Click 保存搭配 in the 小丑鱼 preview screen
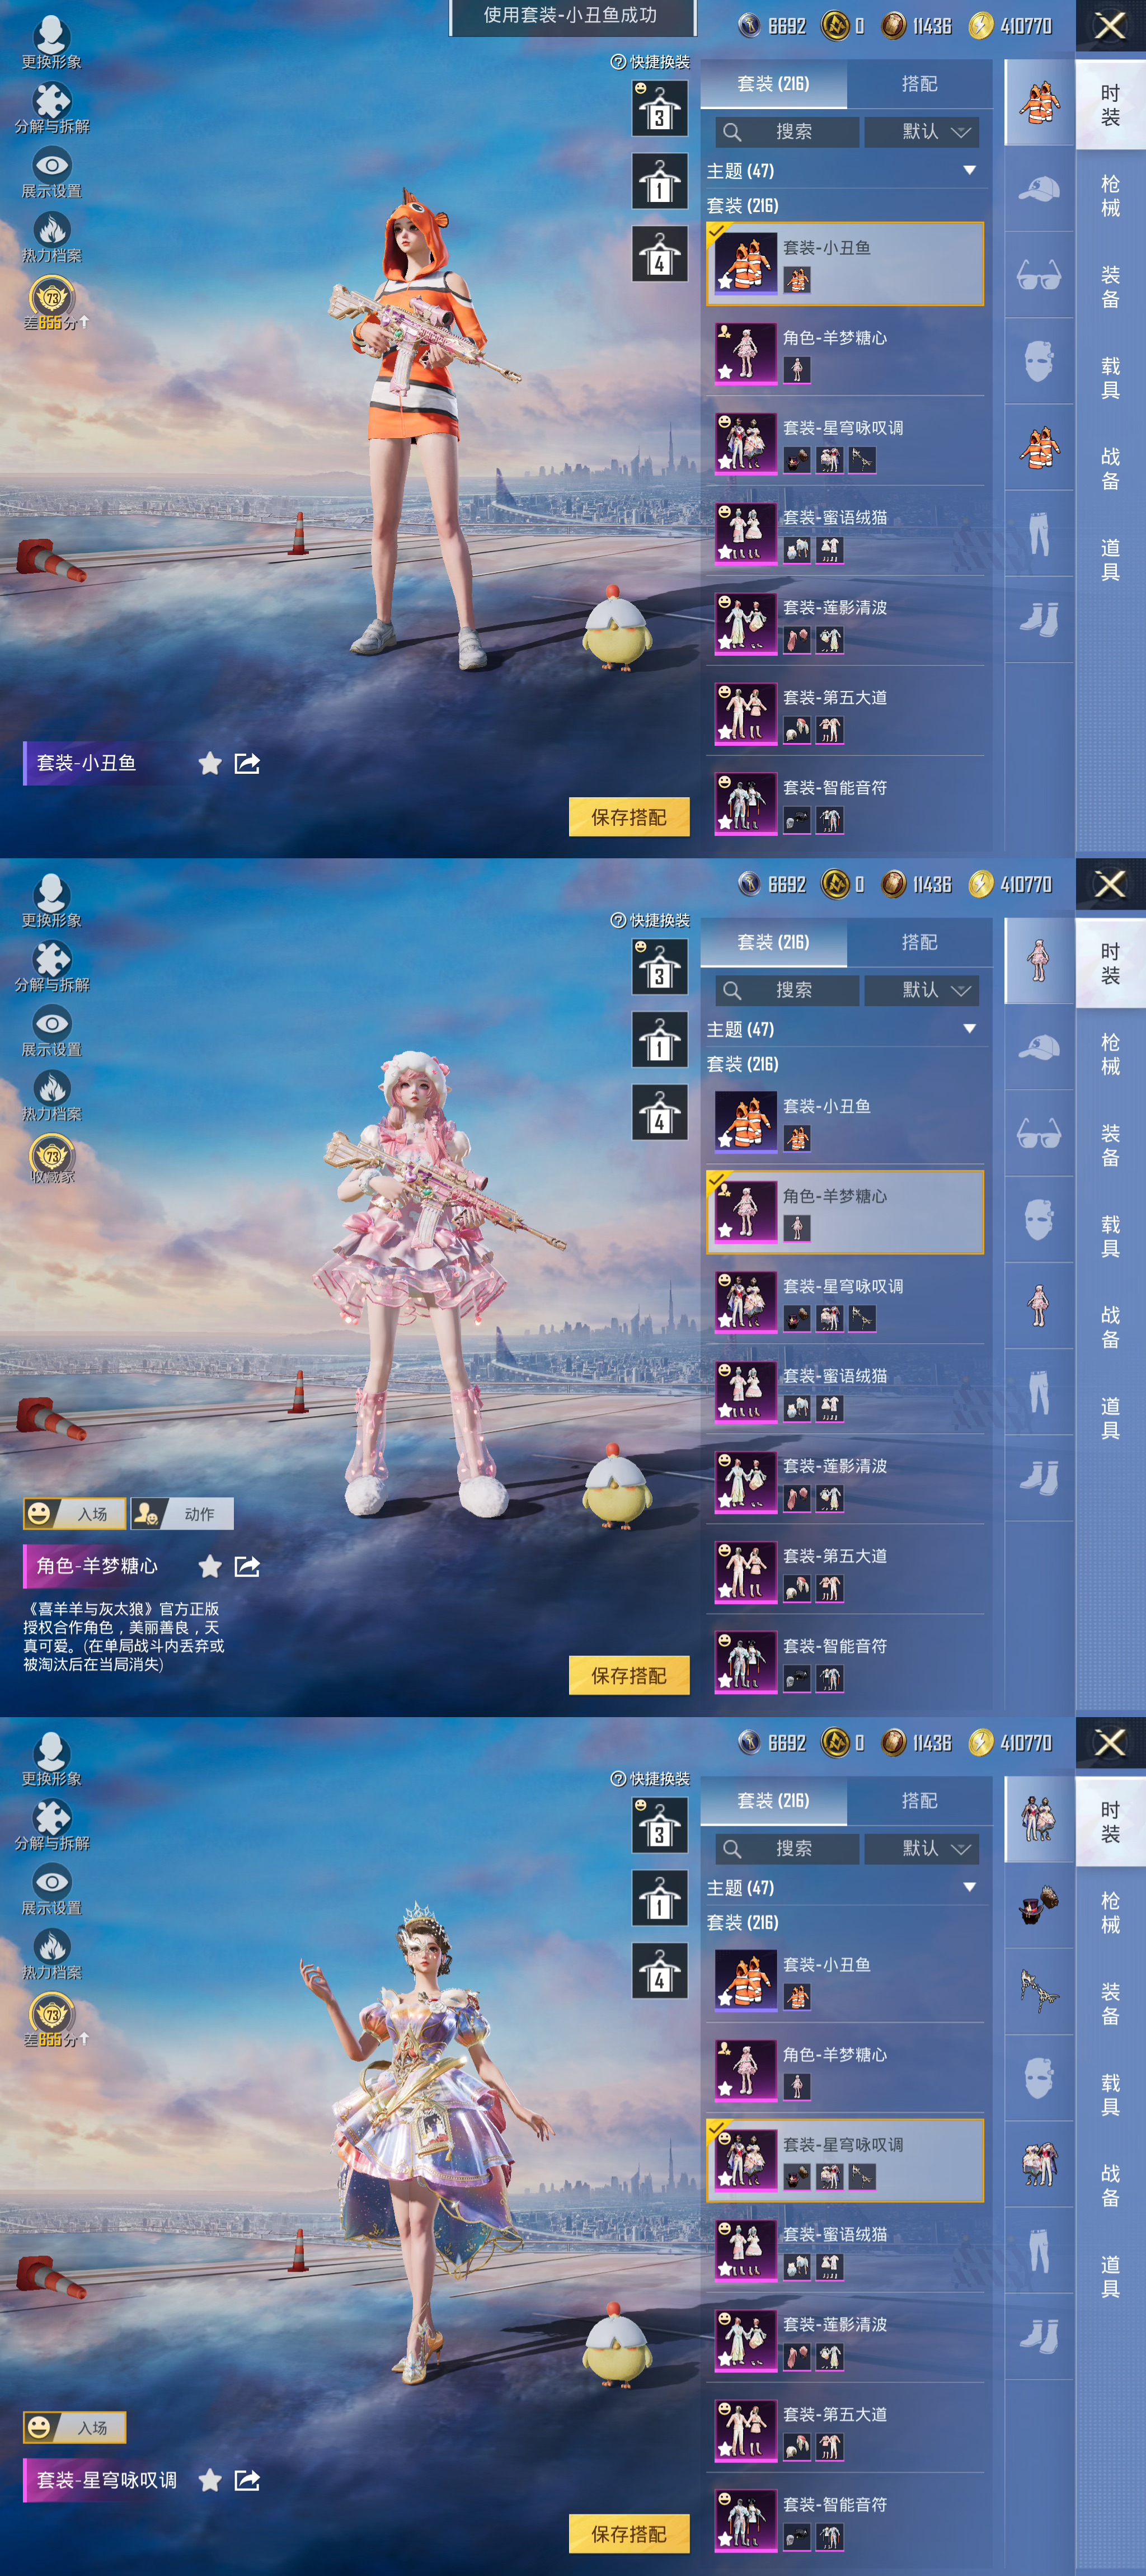Screen dimensions: 1146x2576 pyautogui.click(x=629, y=817)
